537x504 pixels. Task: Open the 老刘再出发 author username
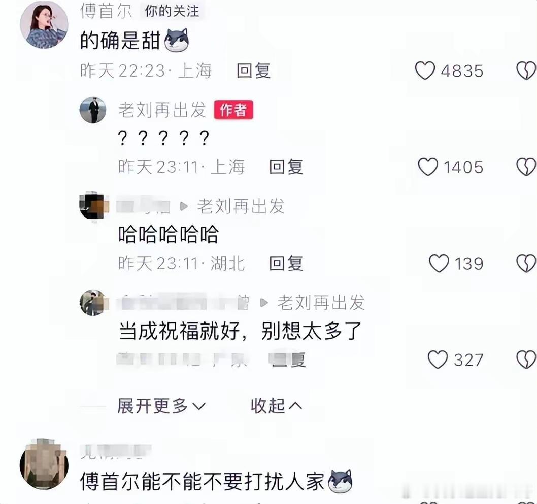tap(162, 110)
